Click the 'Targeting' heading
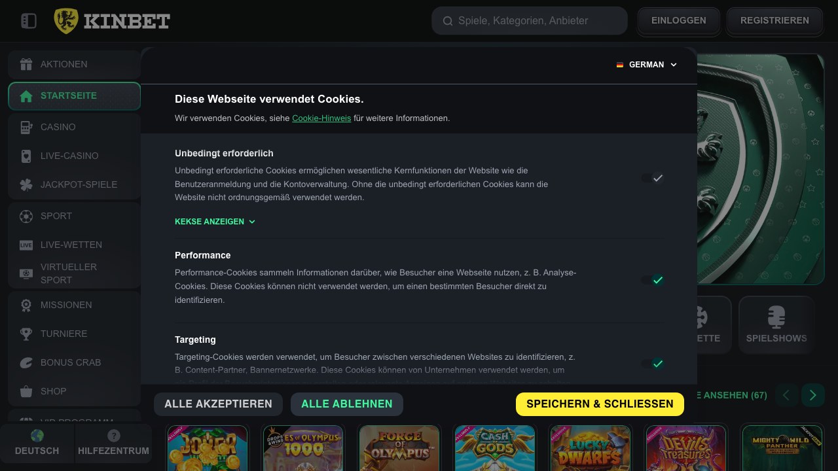The width and height of the screenshot is (838, 471). (x=195, y=340)
